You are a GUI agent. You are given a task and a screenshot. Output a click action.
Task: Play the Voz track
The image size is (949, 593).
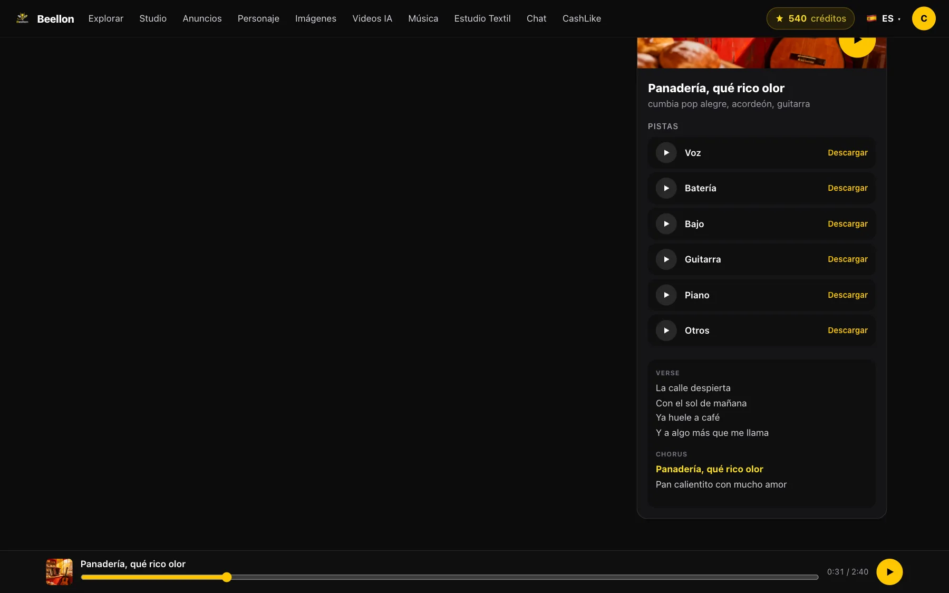tap(666, 153)
